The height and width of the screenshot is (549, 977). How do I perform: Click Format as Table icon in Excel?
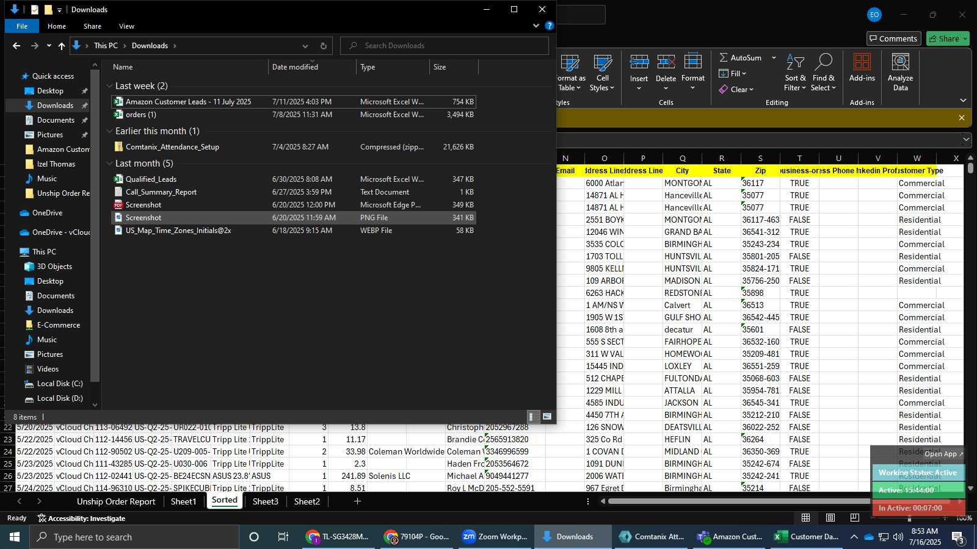pos(570,63)
